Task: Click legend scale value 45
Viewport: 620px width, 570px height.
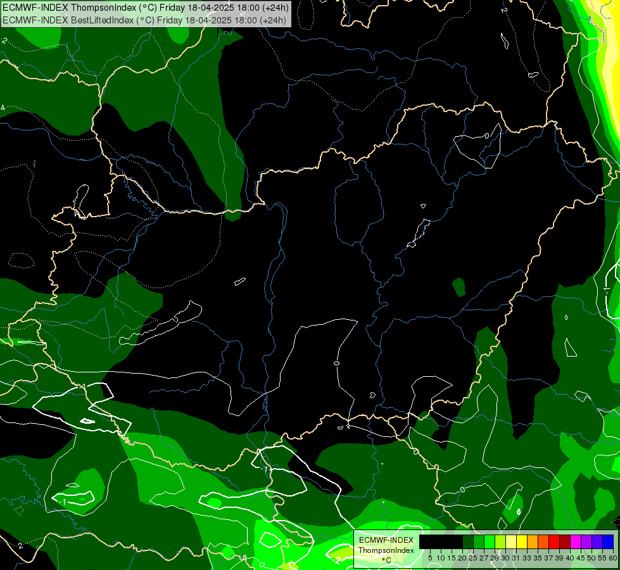Action: coord(581,558)
